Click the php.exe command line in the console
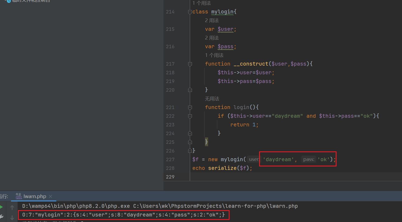 [160, 206]
